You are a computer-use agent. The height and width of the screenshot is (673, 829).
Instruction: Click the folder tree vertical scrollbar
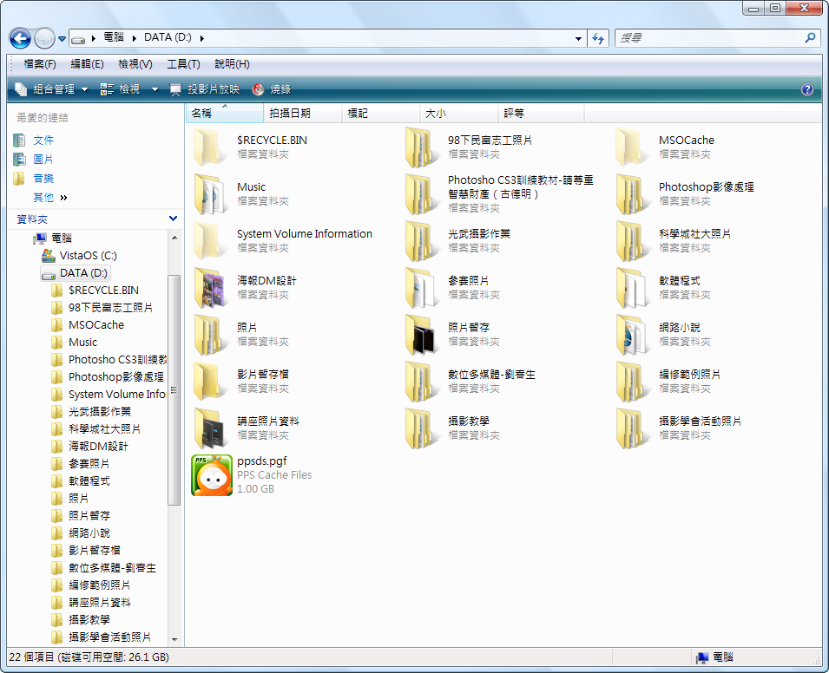[174, 390]
